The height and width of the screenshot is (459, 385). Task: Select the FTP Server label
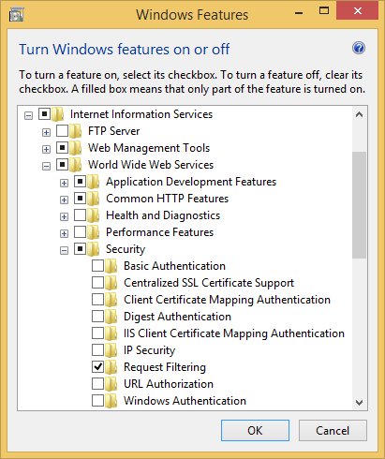coord(113,131)
